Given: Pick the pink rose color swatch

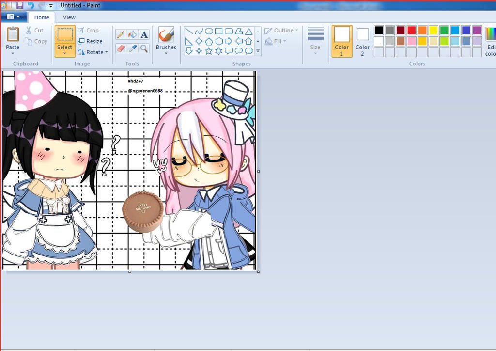Looking at the screenshot, I should pyautogui.click(x=412, y=41).
